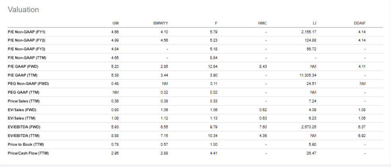This screenshot has height=167, width=391.
Task: Click GM's EV/EBITDA TTM value 8.88
Action: [115, 136]
